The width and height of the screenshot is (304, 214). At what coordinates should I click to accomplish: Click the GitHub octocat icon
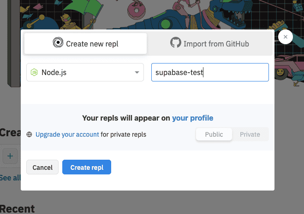pos(176,43)
